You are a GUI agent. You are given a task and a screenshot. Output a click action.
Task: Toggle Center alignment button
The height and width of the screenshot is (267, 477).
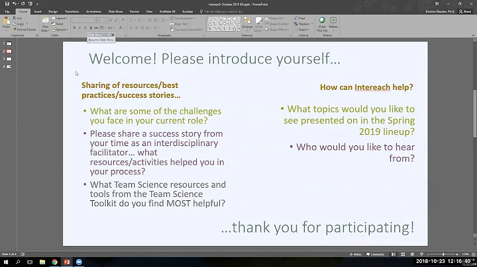(136, 28)
